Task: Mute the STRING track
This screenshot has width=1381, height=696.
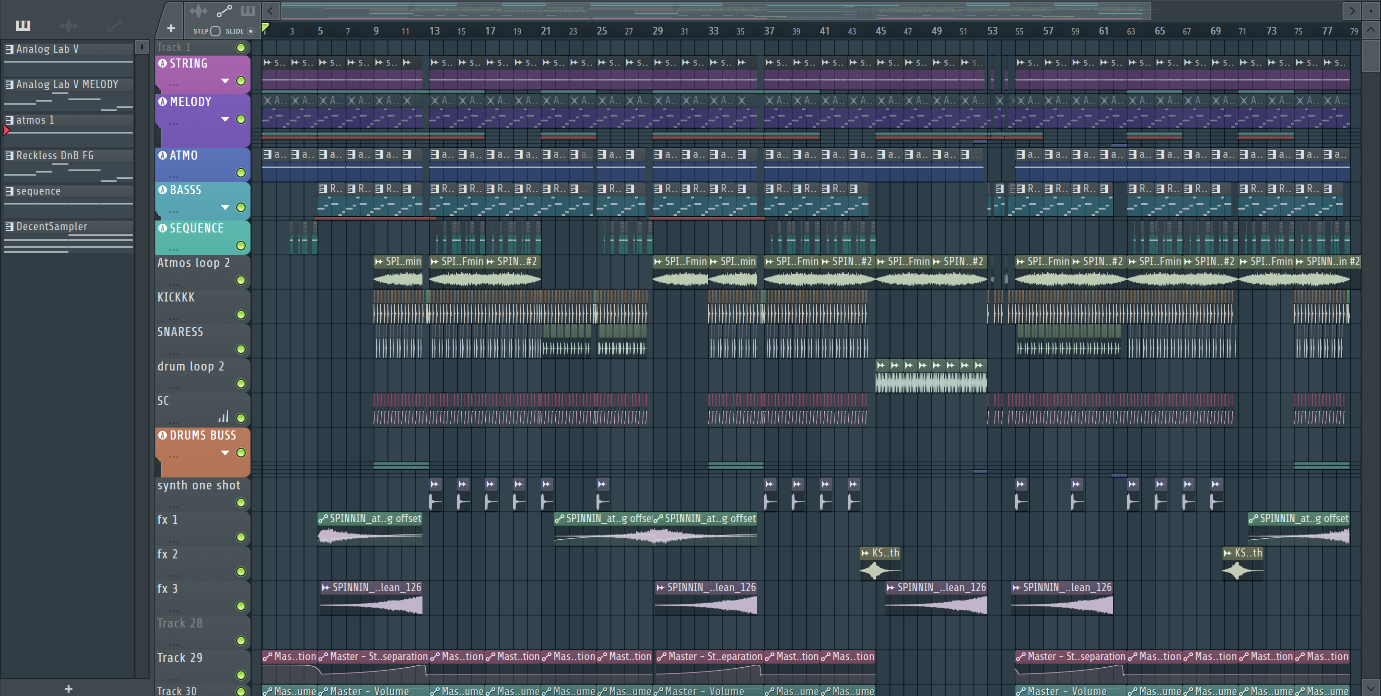Action: 241,81
